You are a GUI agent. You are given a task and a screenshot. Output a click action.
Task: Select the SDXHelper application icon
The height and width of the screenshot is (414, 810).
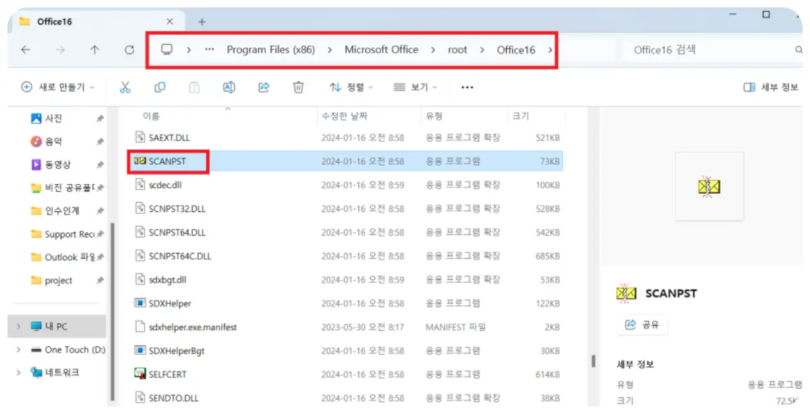pos(140,303)
